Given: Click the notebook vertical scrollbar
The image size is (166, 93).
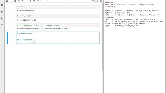Looking at the screenshot, I should pyautogui.click(x=102, y=37).
